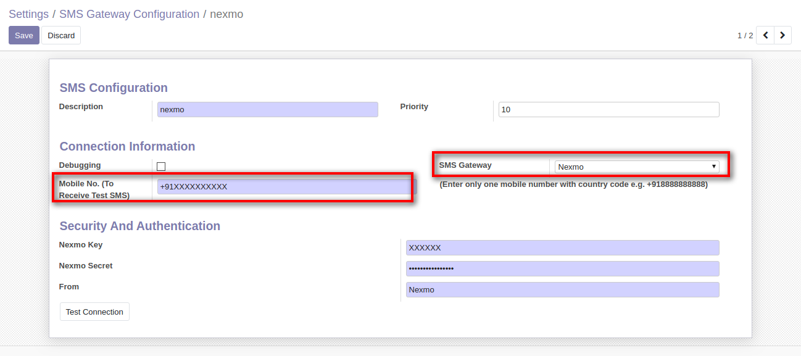Open the SMS Gateway dropdown
The width and height of the screenshot is (801, 356).
tap(636, 167)
